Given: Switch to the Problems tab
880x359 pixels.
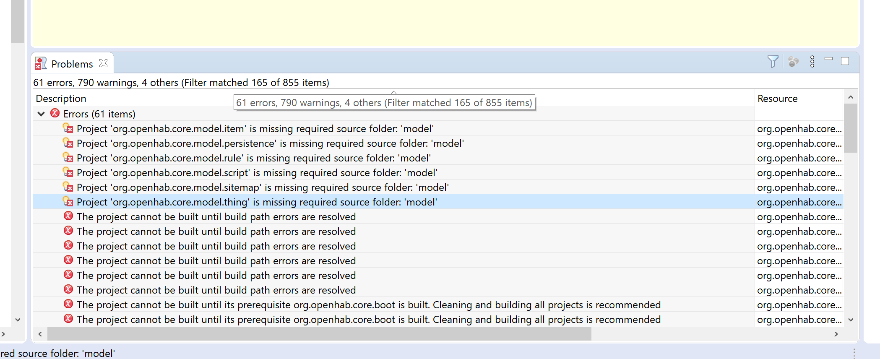Looking at the screenshot, I should (x=72, y=64).
